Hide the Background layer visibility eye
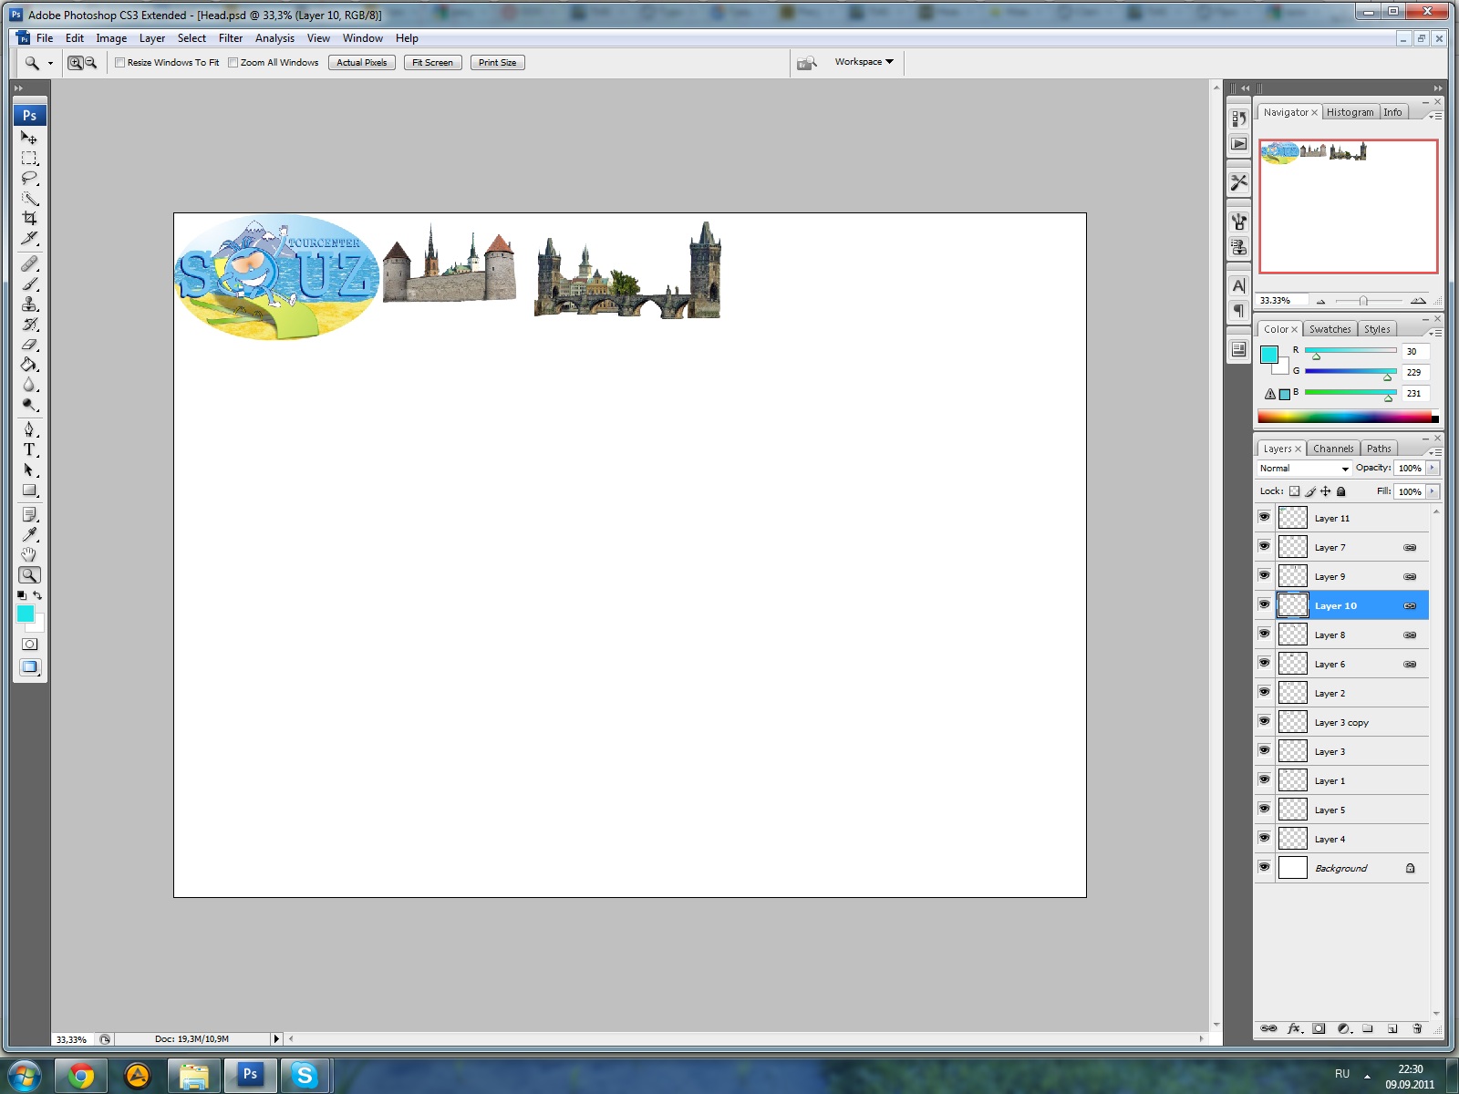Image resolution: width=1459 pixels, height=1094 pixels. click(1264, 867)
